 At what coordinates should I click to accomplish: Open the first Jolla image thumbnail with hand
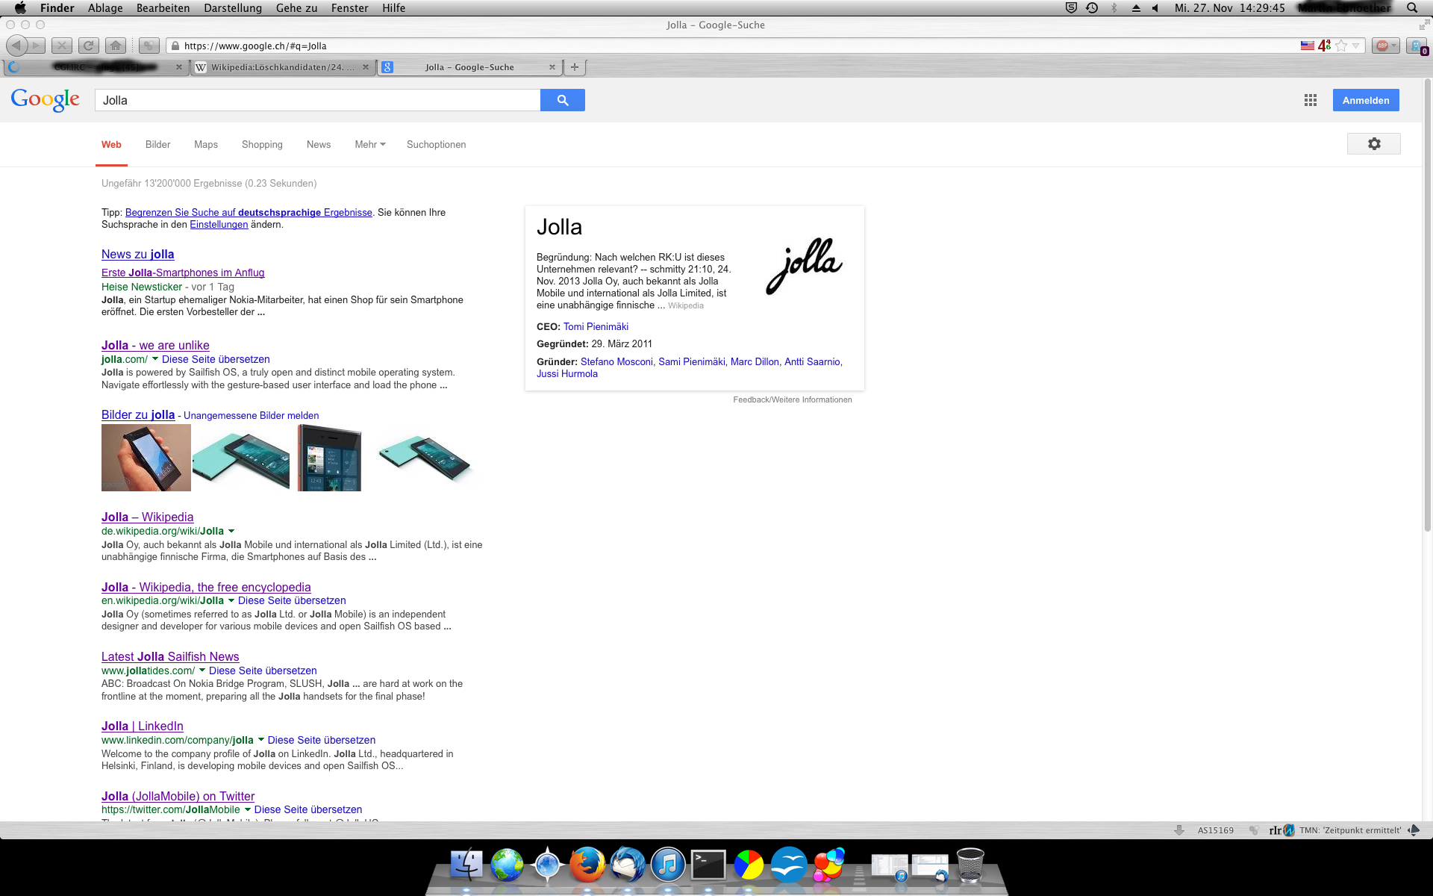pyautogui.click(x=146, y=458)
